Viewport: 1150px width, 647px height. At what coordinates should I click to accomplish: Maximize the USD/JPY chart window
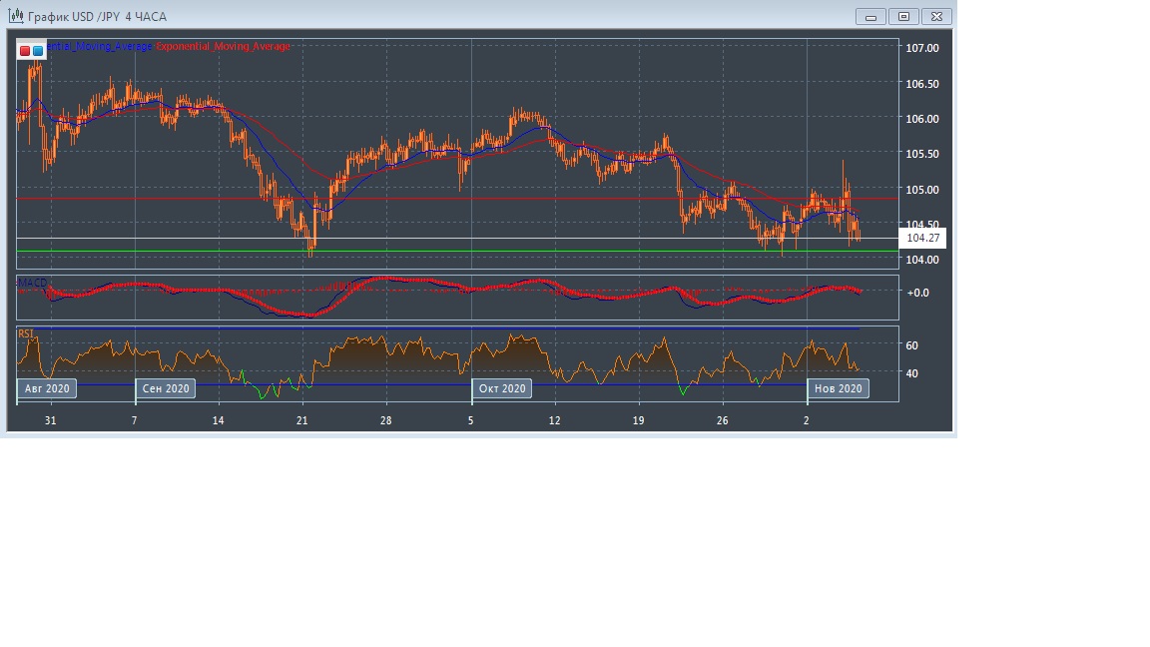click(903, 16)
